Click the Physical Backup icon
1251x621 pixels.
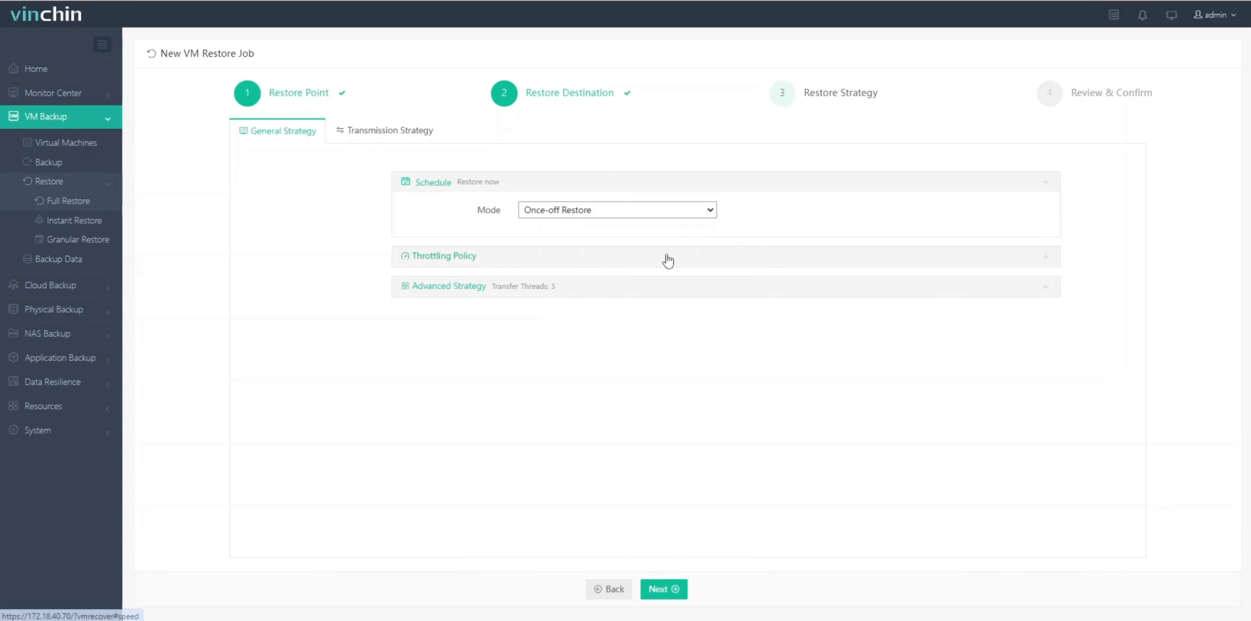pyautogui.click(x=13, y=309)
